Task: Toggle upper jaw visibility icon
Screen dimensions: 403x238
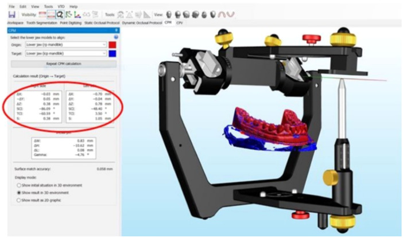Action: (42, 15)
